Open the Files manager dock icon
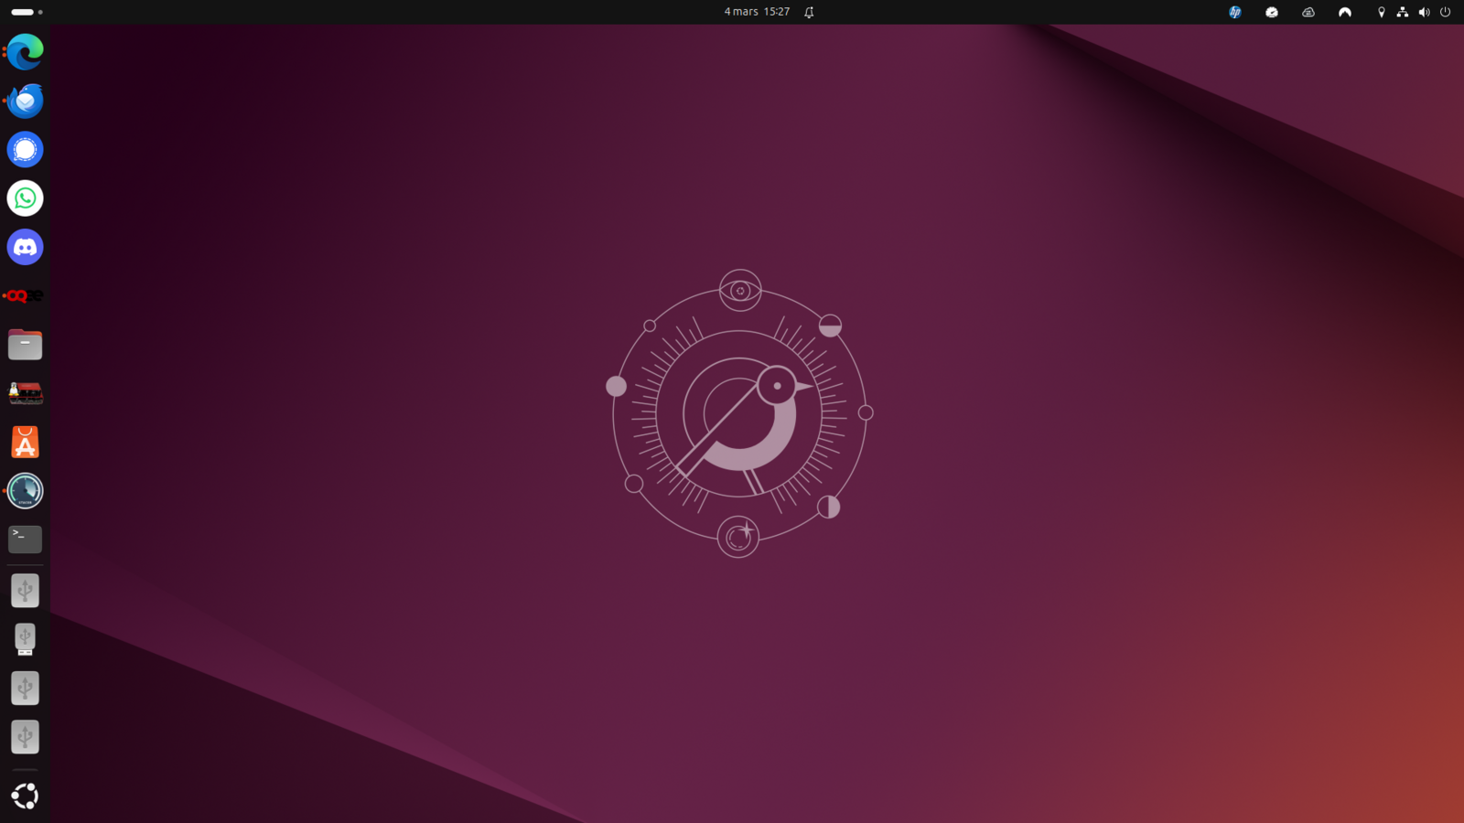The width and height of the screenshot is (1464, 823). [25, 345]
